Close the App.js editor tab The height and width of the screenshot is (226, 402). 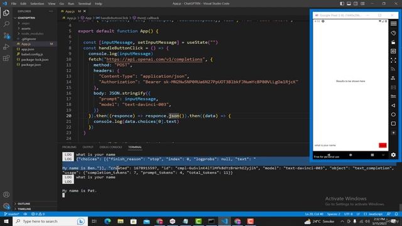(x=85, y=11)
